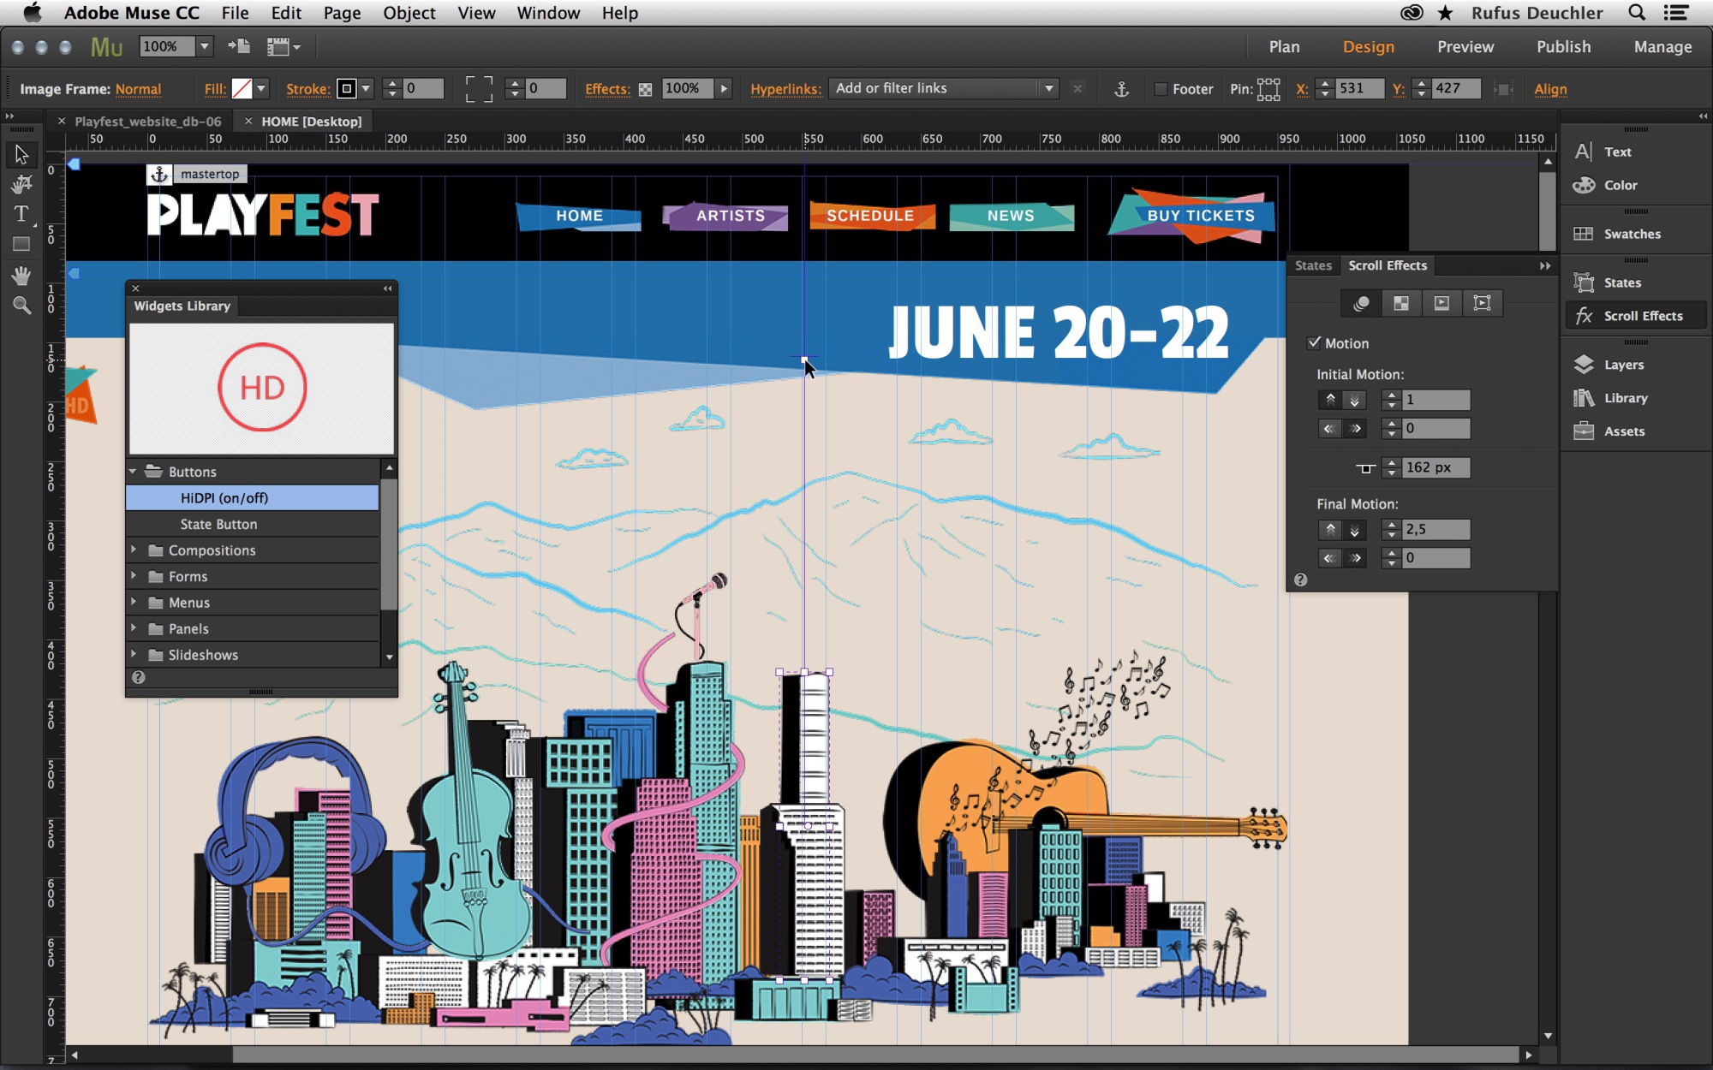1713x1070 pixels.
Task: Toggle initial motion direction up arrow
Action: pos(1329,400)
